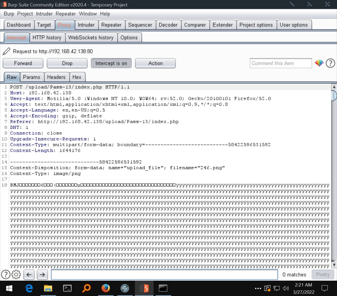Select the Proxy tab
This screenshot has width=337, height=296.
[64, 25]
